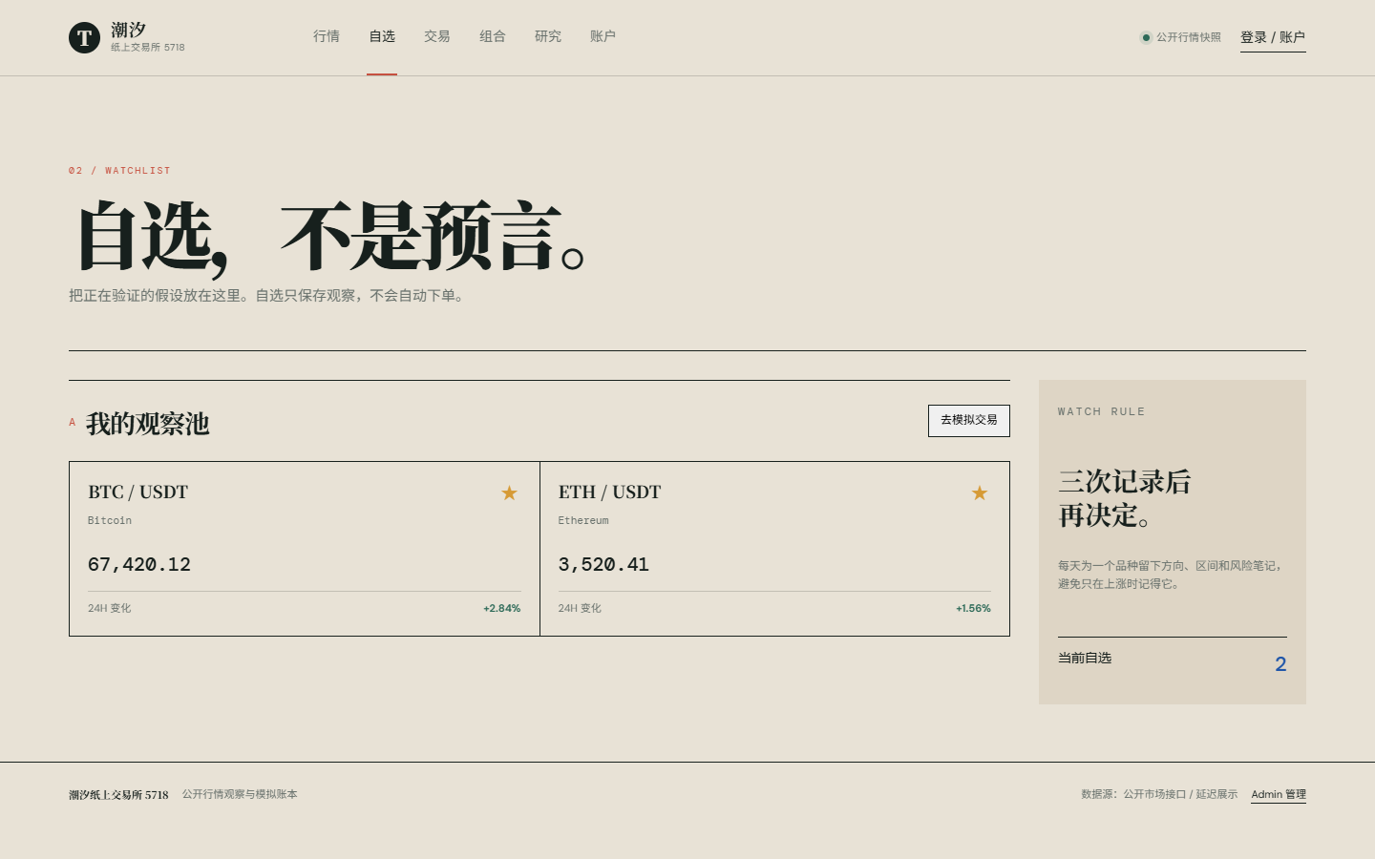
Task: Click the Ethereum label
Action: [583, 520]
